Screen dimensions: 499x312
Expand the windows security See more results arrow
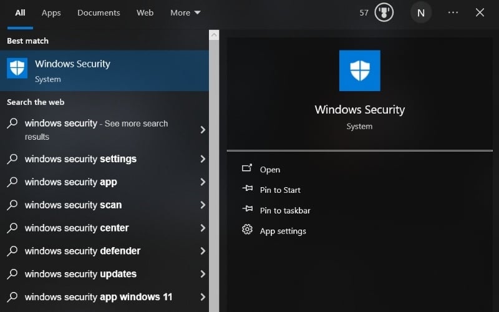203,130
